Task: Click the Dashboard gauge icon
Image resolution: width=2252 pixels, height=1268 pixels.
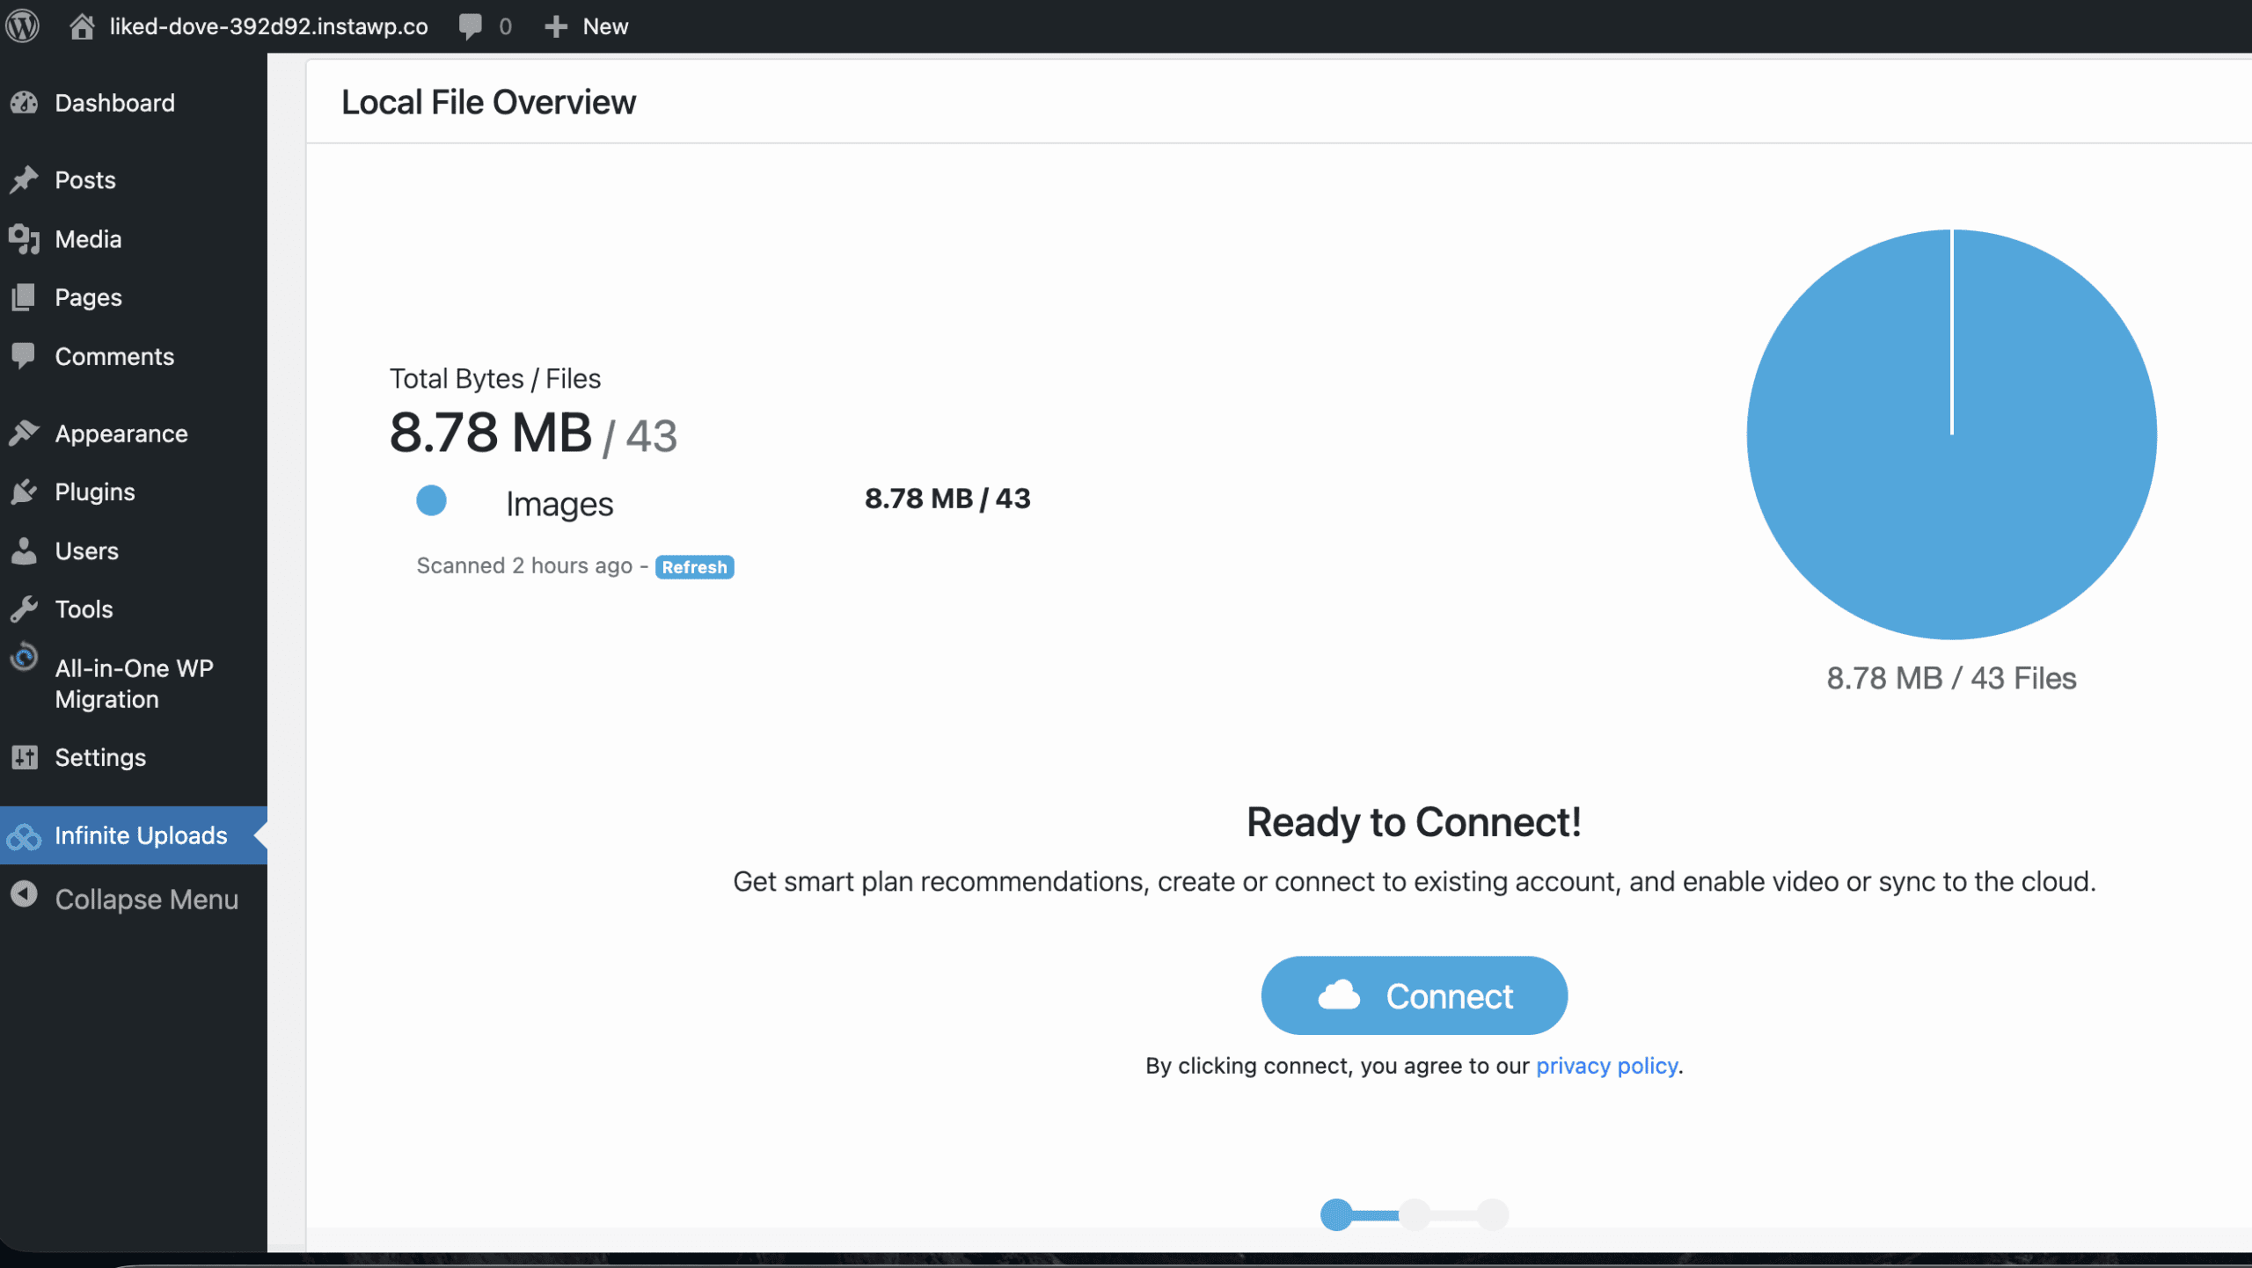Action: pos(25,103)
